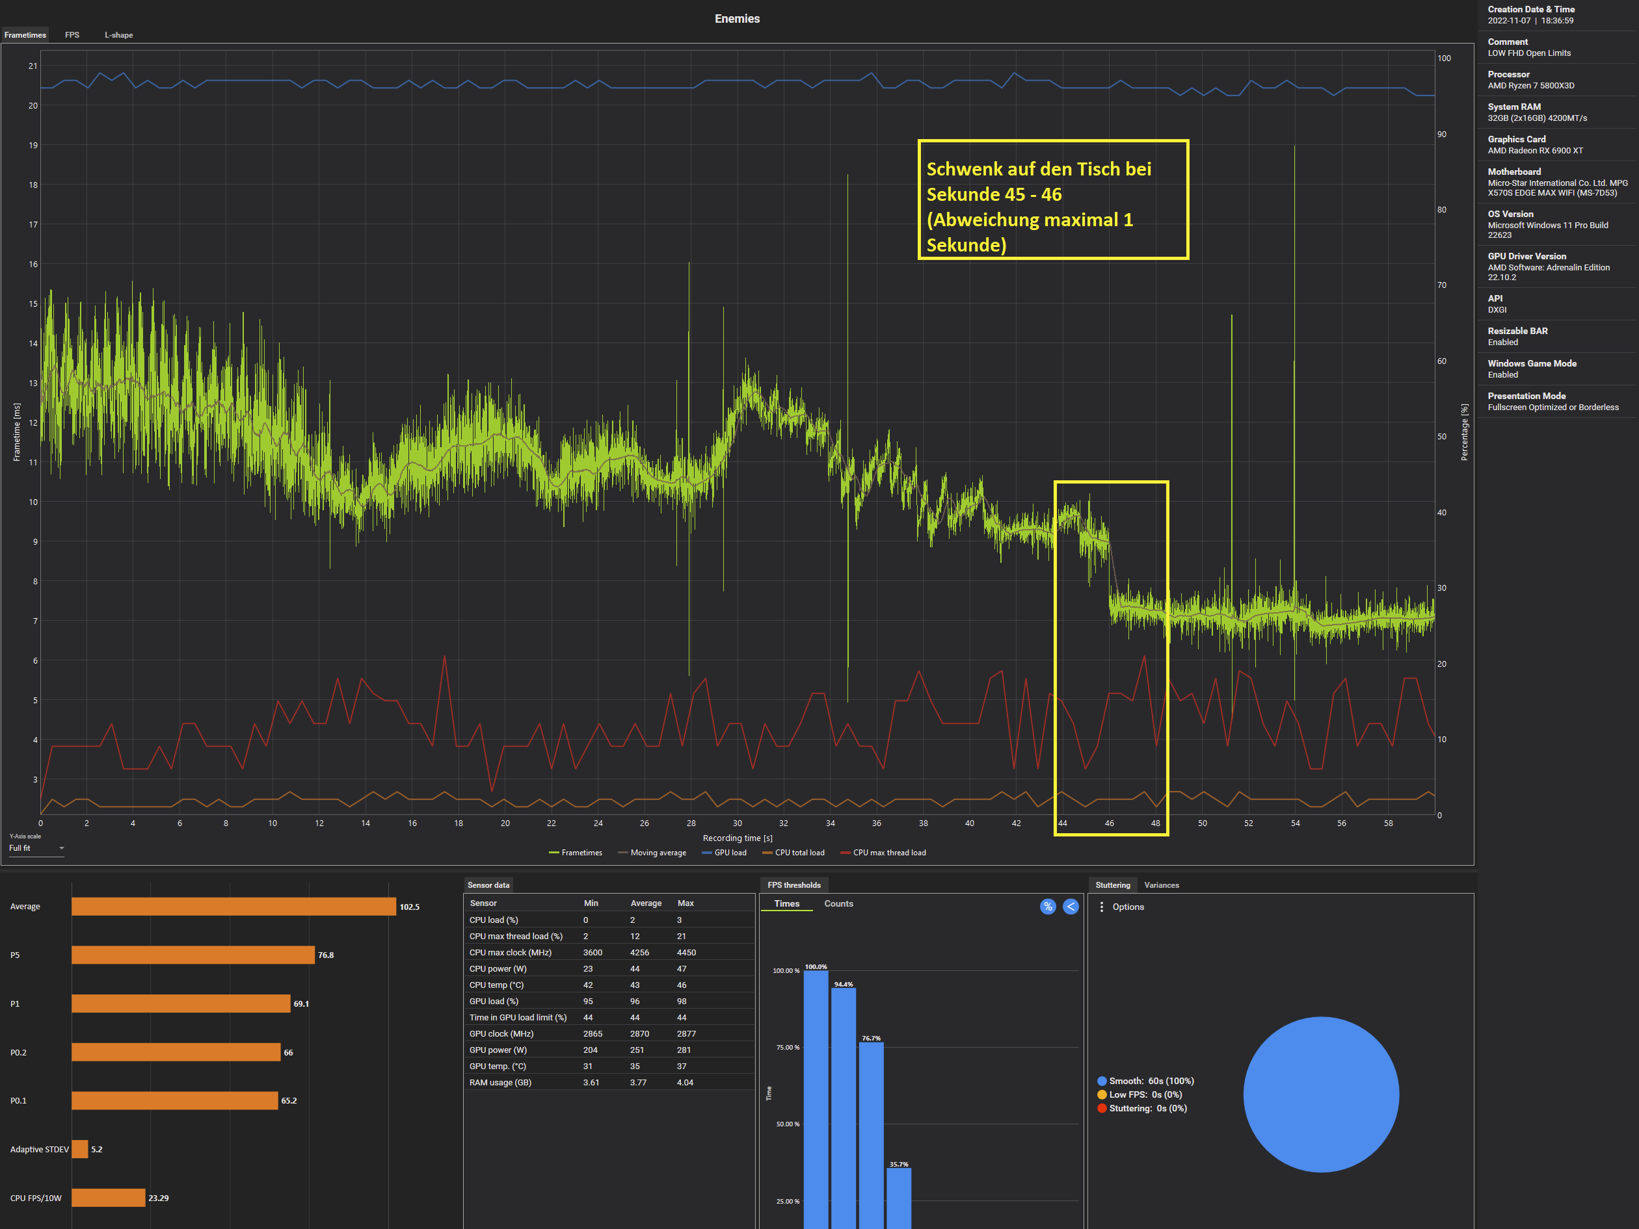The width and height of the screenshot is (1639, 1229).
Task: Click the CPU max thread load legend marker
Action: click(845, 853)
